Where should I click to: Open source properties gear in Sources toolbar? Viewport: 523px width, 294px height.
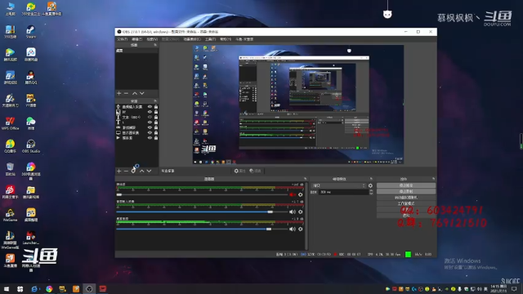point(133,171)
